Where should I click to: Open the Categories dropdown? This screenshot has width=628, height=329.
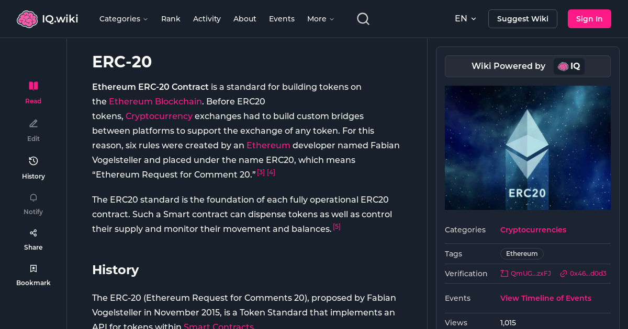pos(124,19)
